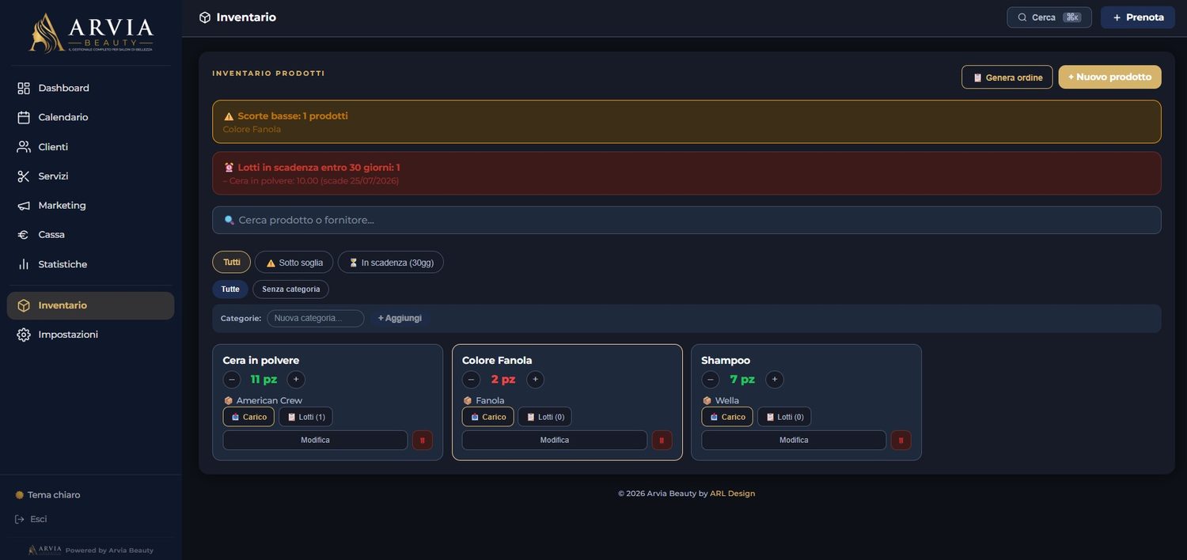Decrease Colore Fanola quantity

coord(471,380)
